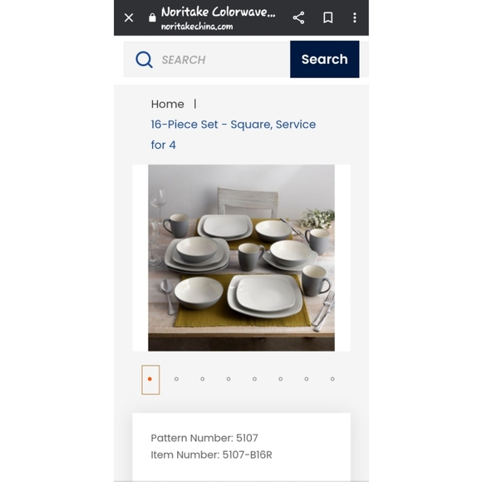482x482 pixels.
Task: Tap the lock icon for site security
Action: (x=152, y=17)
